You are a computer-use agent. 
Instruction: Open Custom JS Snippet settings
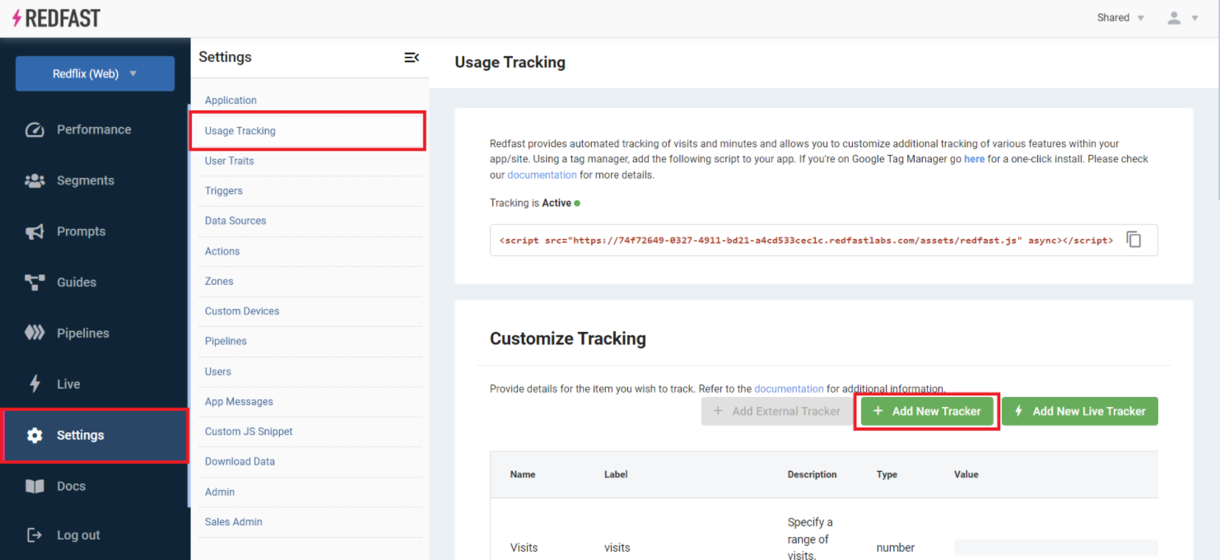tap(249, 432)
